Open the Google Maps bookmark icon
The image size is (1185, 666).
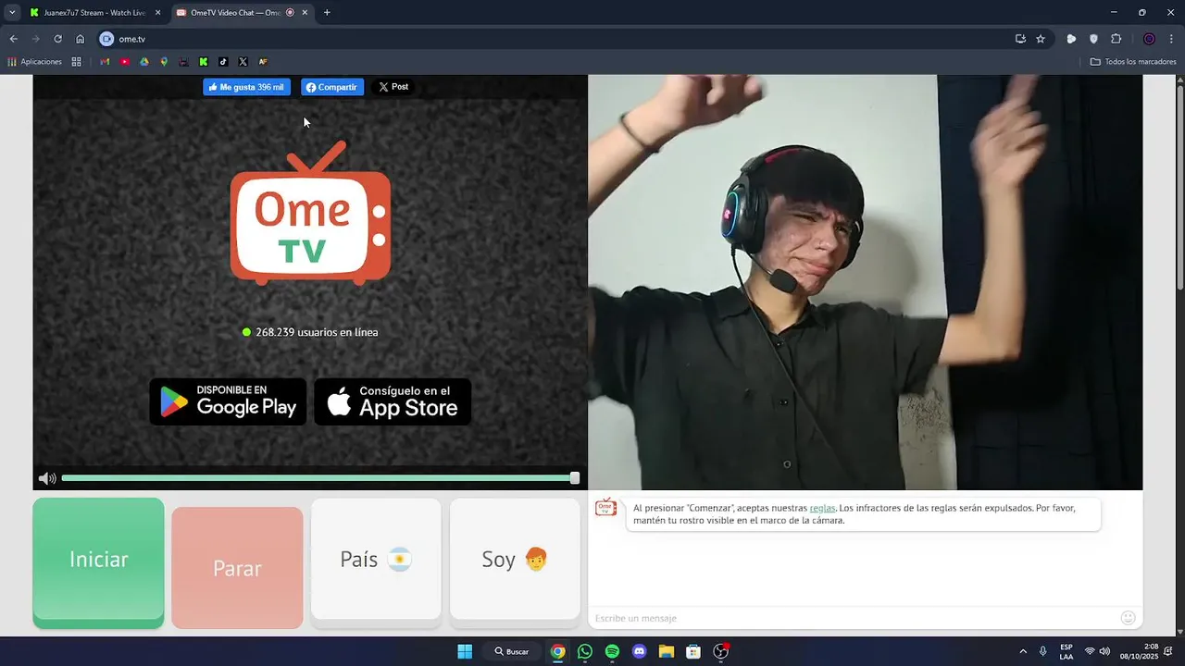[164, 62]
